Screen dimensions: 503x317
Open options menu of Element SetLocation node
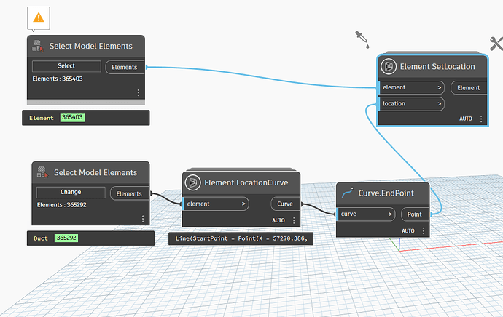coord(481,119)
